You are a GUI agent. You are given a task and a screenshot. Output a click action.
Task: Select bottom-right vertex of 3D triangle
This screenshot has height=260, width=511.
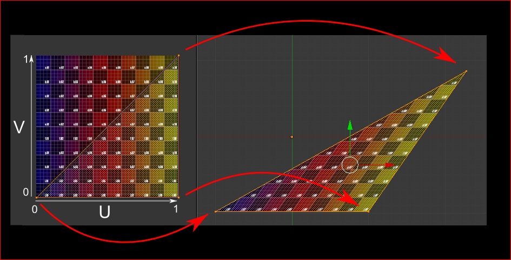(x=369, y=212)
